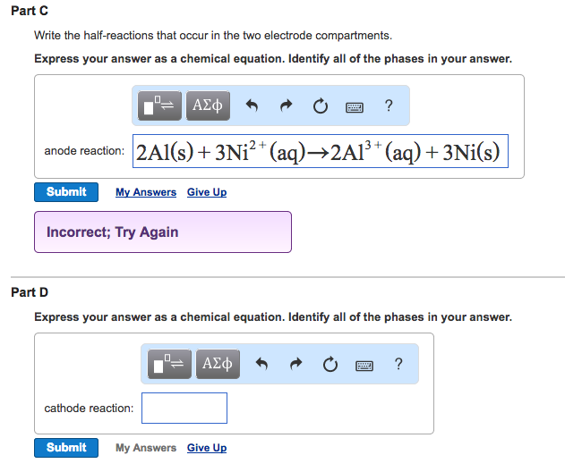Give Up on Part D
565x472 pixels.
tap(207, 448)
